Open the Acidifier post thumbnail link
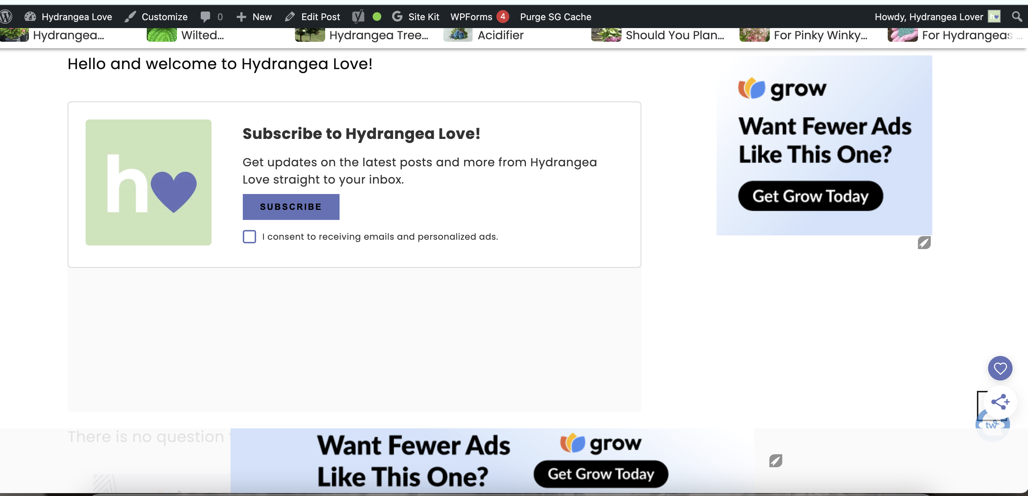Viewport: 1028px width, 496px height. pos(458,35)
